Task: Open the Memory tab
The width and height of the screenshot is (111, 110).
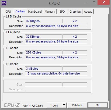Action: (50, 12)
